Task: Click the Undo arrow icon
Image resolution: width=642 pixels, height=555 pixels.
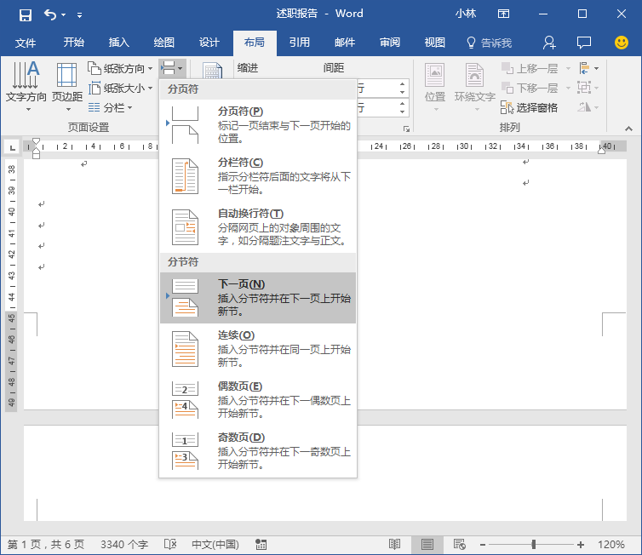Action: (x=50, y=14)
